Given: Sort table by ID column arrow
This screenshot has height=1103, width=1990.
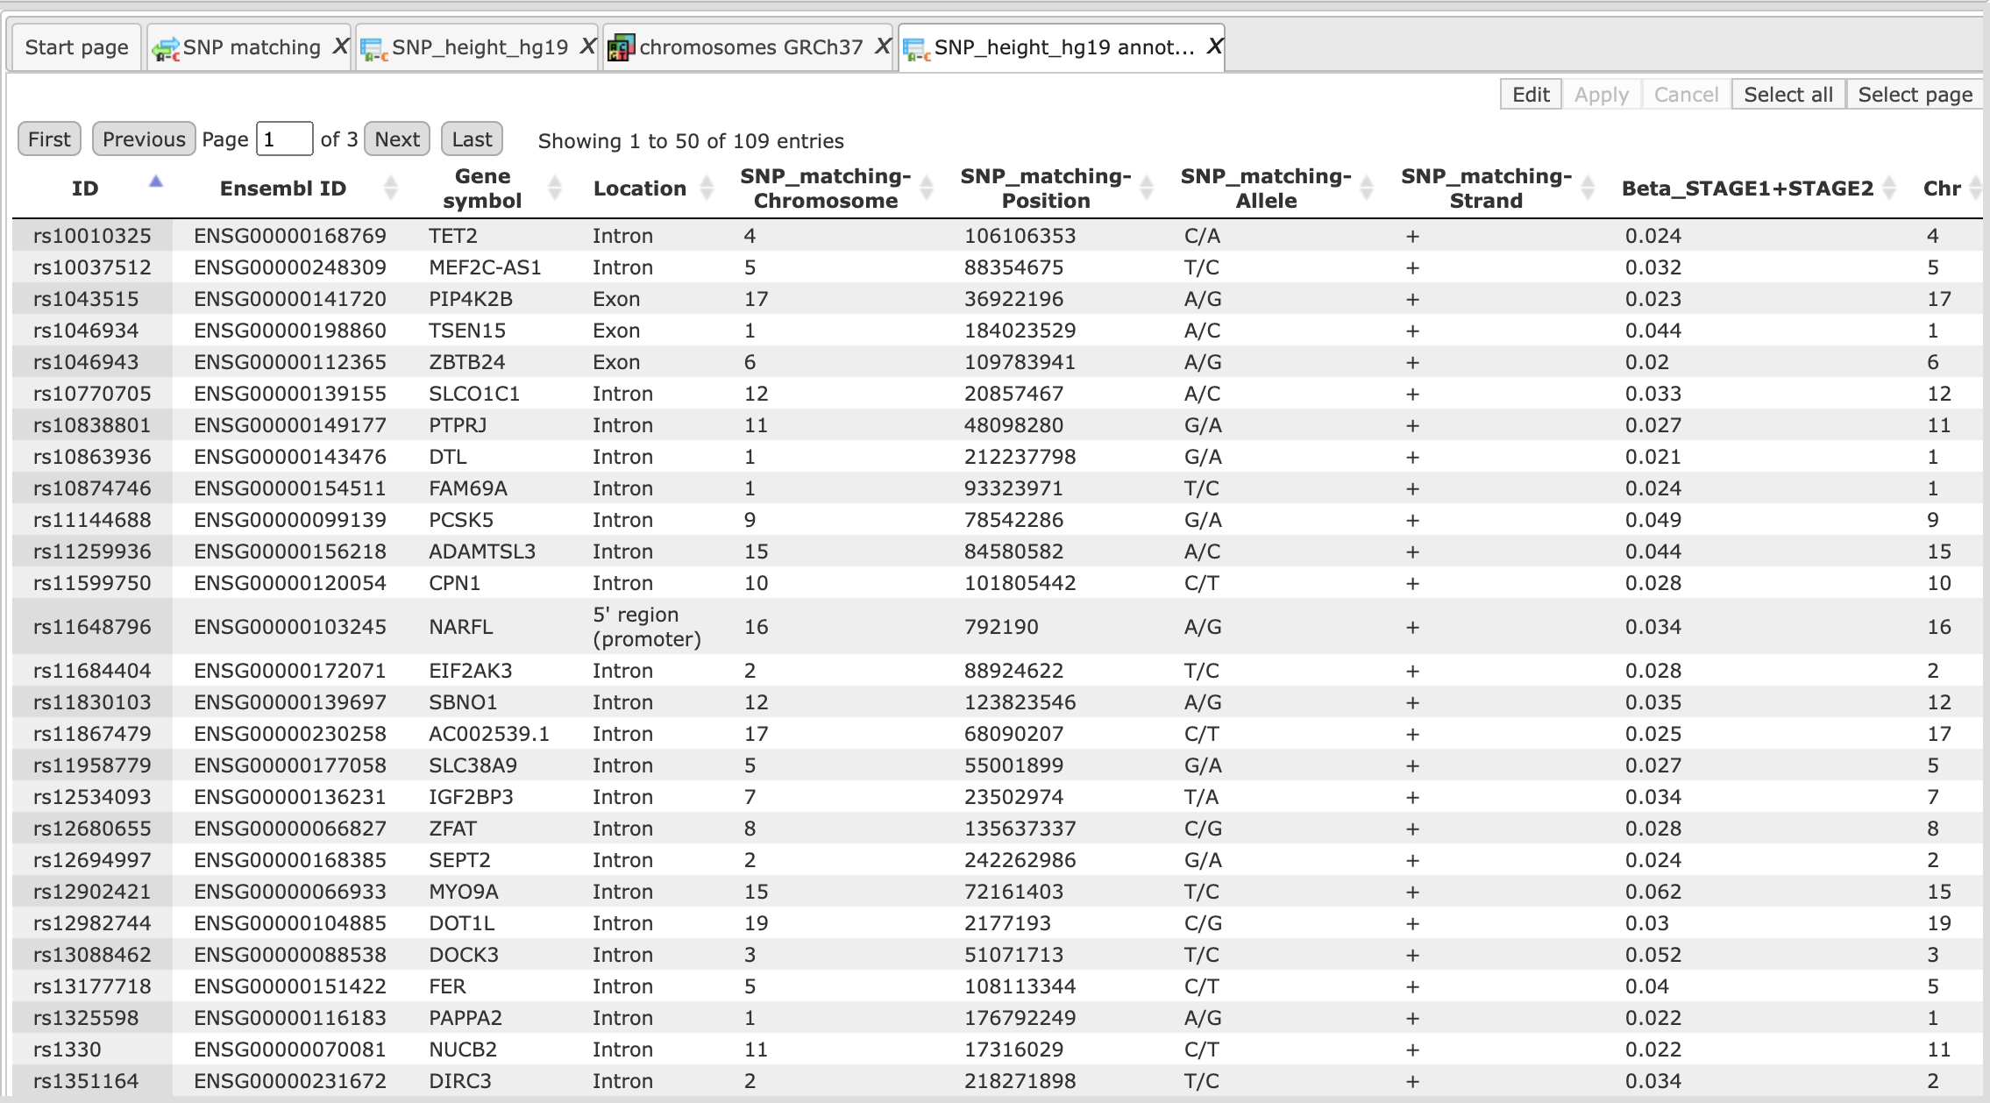Looking at the screenshot, I should coord(155,182).
